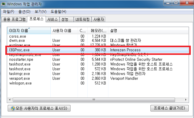Switch to the 응용 프로그램 tab

click(x=14, y=19)
